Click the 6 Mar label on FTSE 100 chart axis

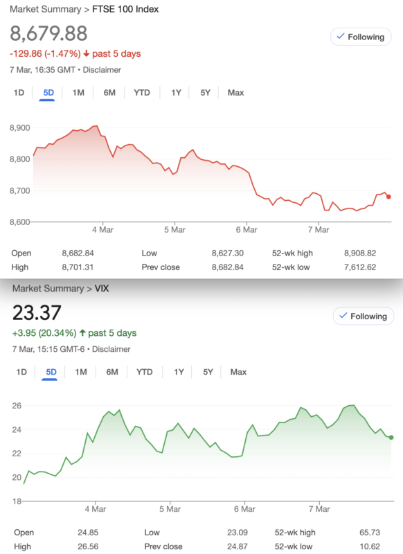(247, 230)
